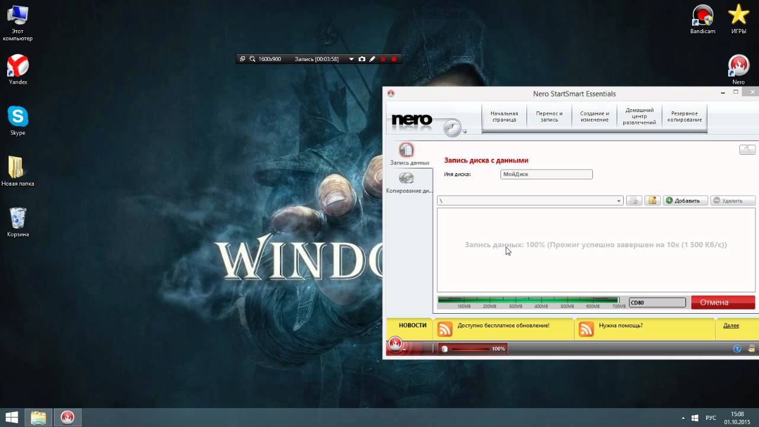Open the Нужна помощь link
The width and height of the screenshot is (759, 427).
pyautogui.click(x=620, y=326)
